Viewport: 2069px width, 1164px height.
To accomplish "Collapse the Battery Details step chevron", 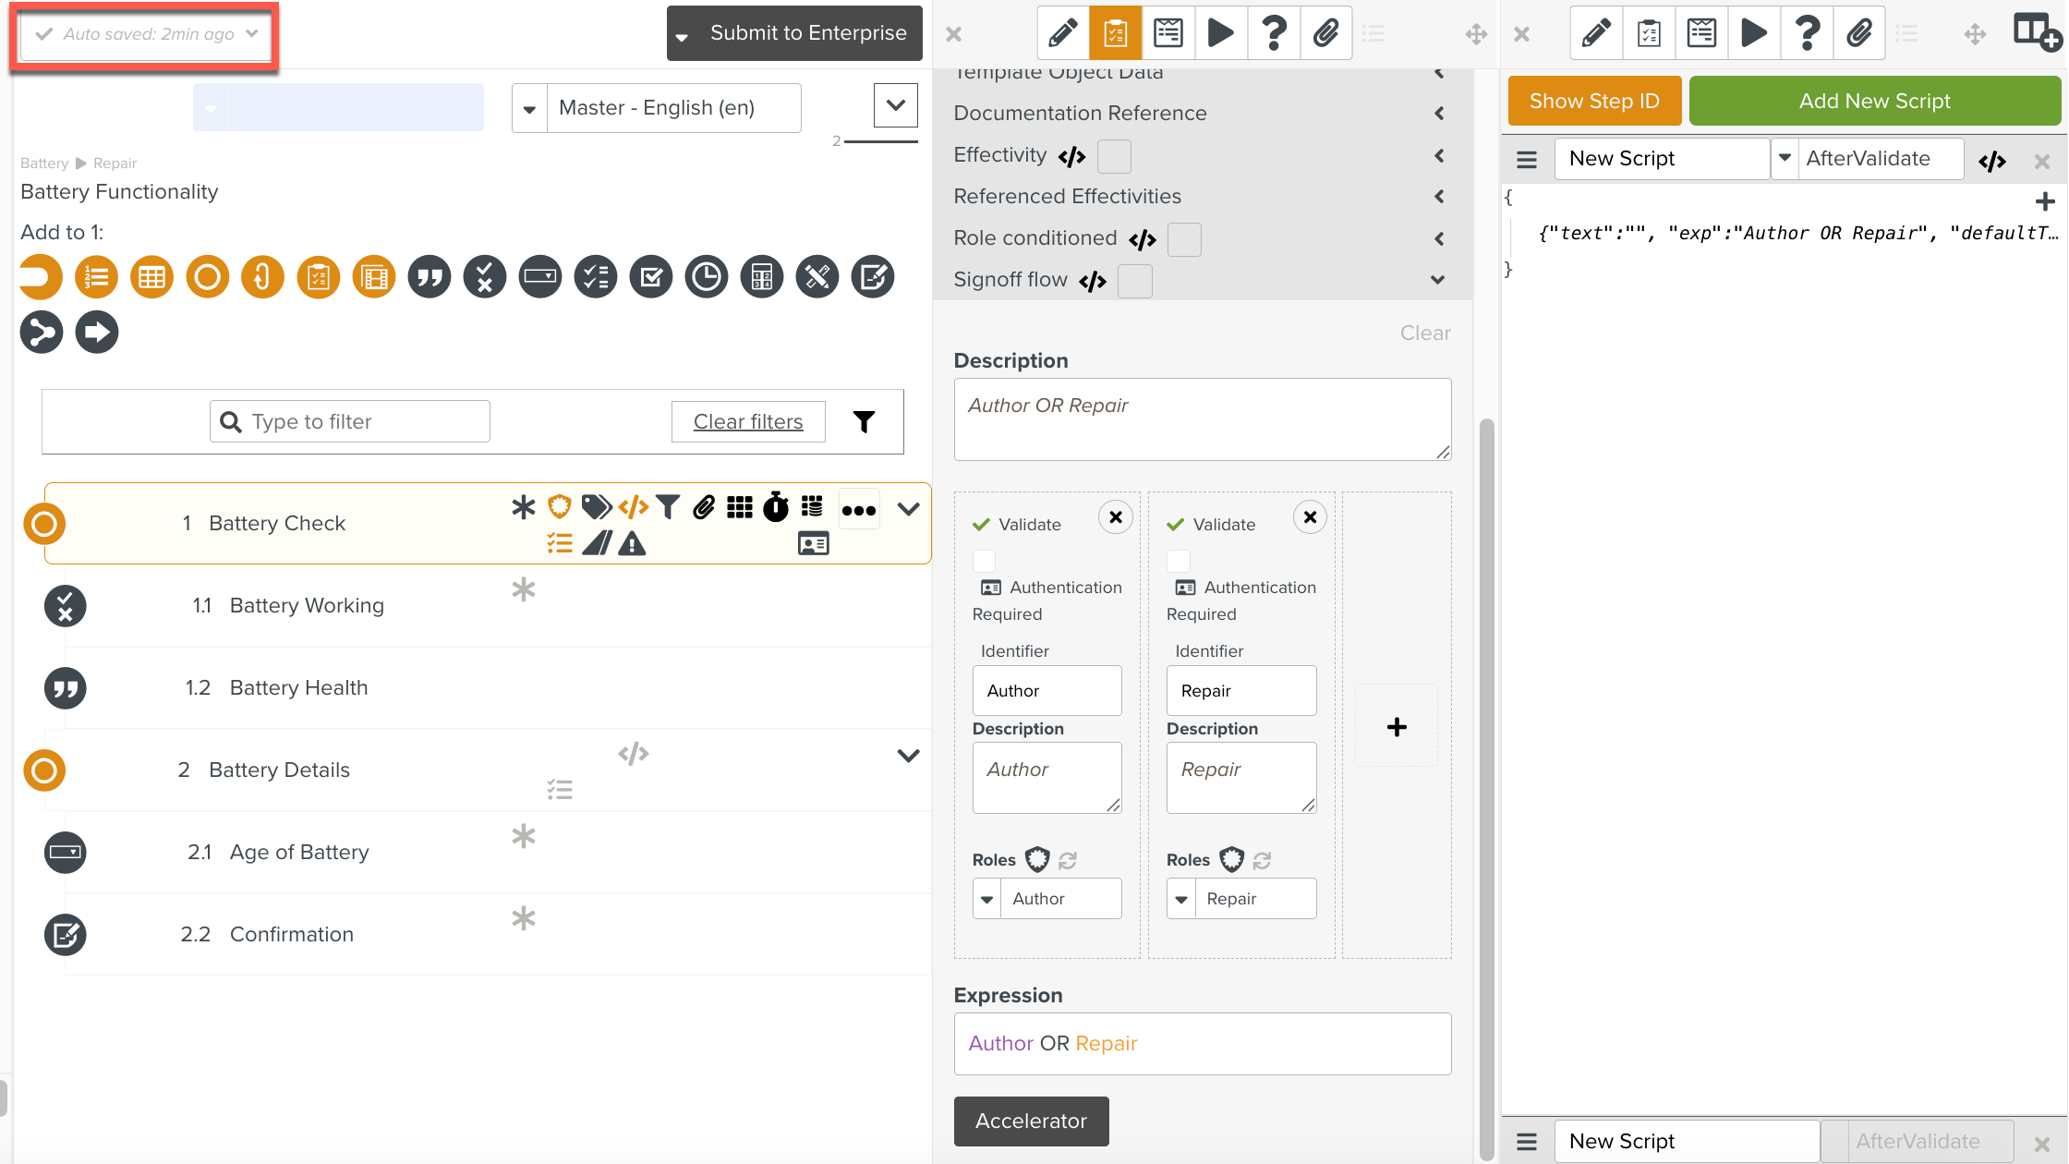I will point(908,756).
